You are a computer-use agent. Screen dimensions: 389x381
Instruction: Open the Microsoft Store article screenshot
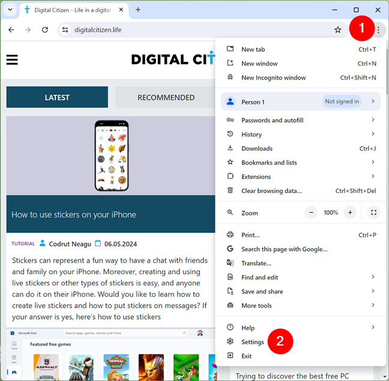[110, 354]
